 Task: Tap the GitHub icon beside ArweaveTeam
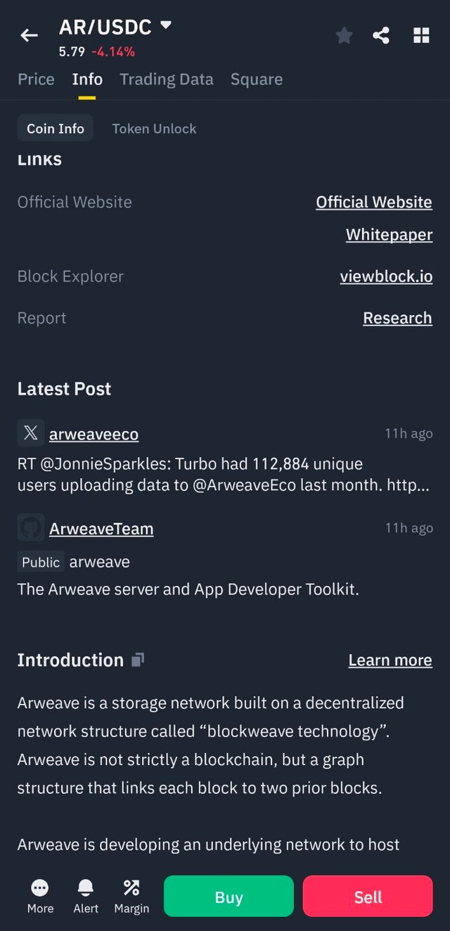tap(31, 527)
